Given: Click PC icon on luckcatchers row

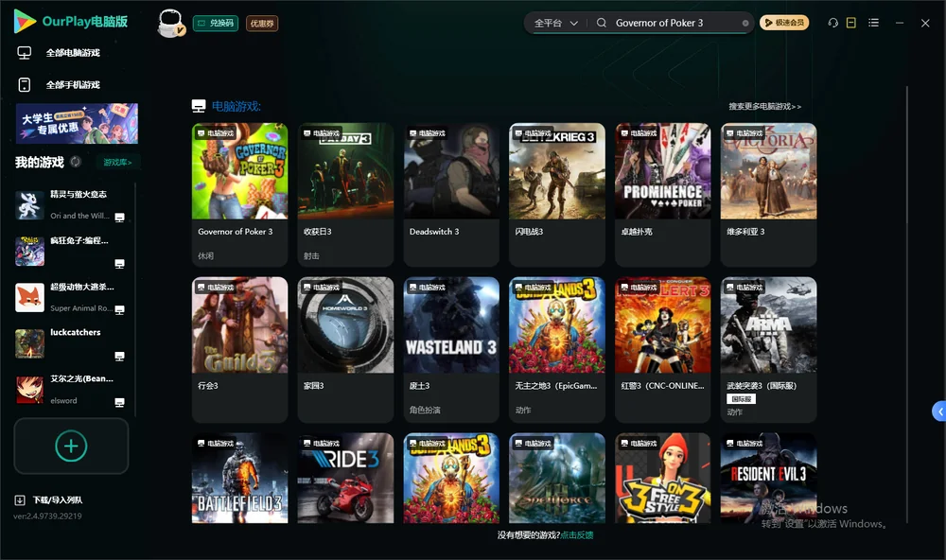Looking at the screenshot, I should point(119,356).
